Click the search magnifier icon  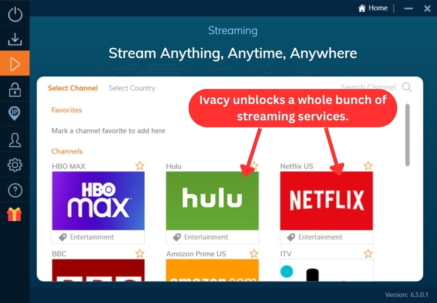pyautogui.click(x=407, y=87)
